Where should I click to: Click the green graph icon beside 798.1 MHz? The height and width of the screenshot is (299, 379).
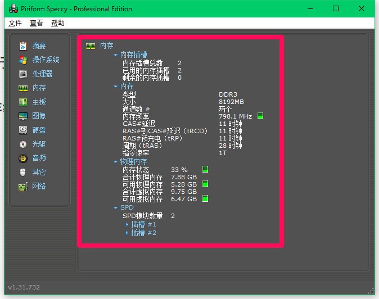pyautogui.click(x=260, y=116)
